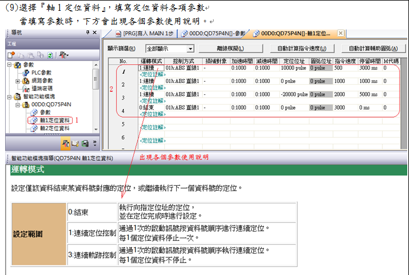This screenshot has width=409, height=275.
Task: Expand the 網路參數 tree node
Action: click(x=18, y=81)
